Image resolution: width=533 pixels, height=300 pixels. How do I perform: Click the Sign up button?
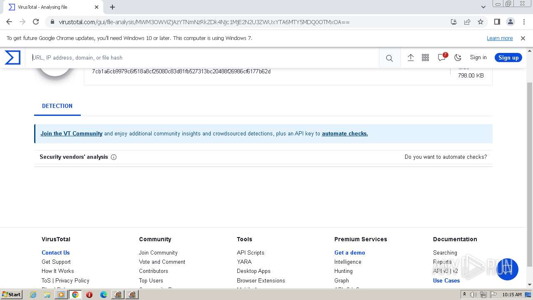(508, 57)
